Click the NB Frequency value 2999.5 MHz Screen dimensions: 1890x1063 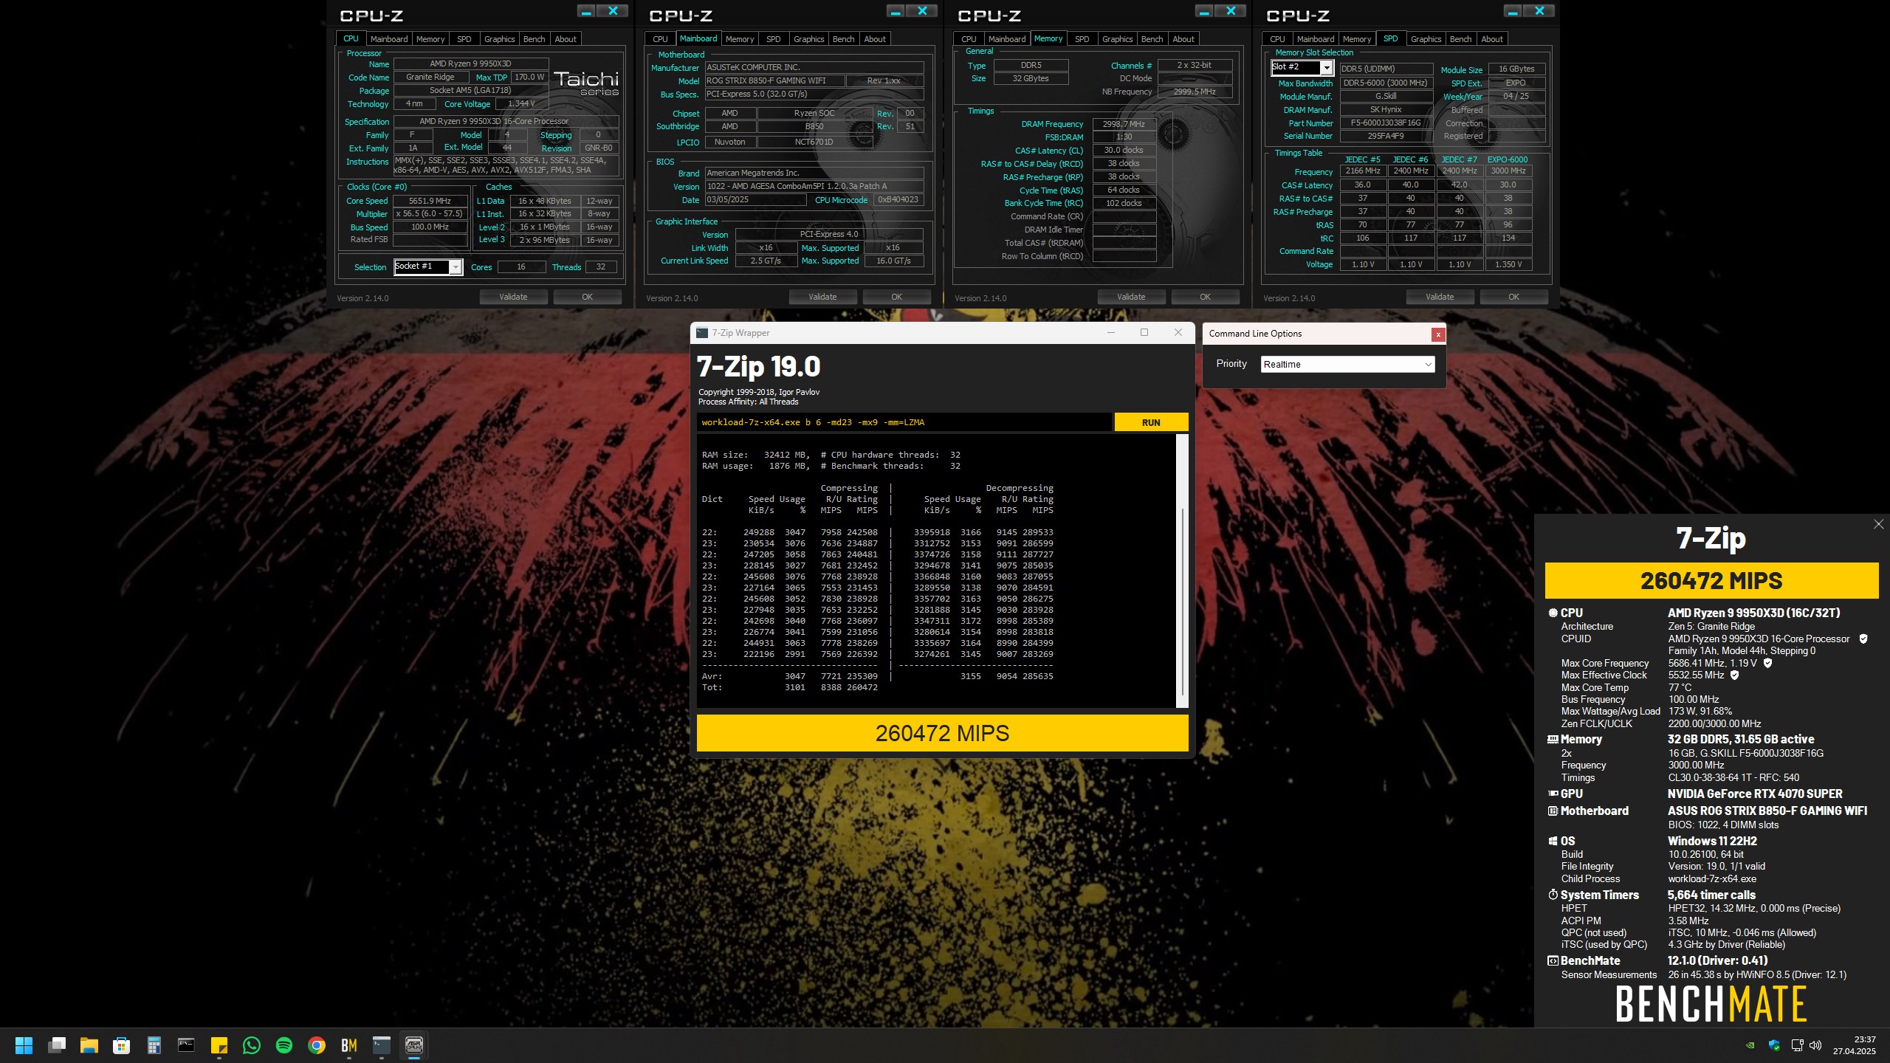point(1195,92)
